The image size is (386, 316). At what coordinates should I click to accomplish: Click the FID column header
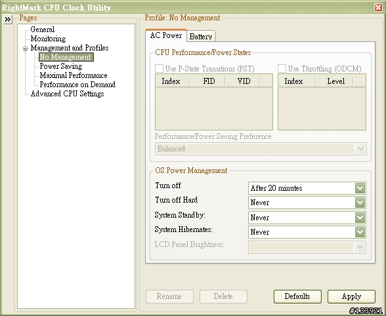pos(208,81)
